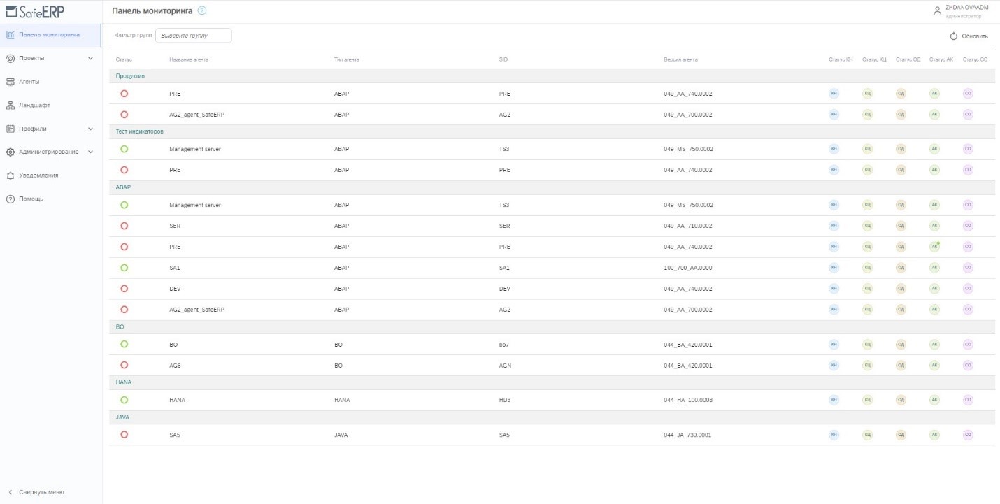This screenshot has width=1000, height=504.
Task: Open the Фильтр групп dropdown field
Action: [x=193, y=35]
